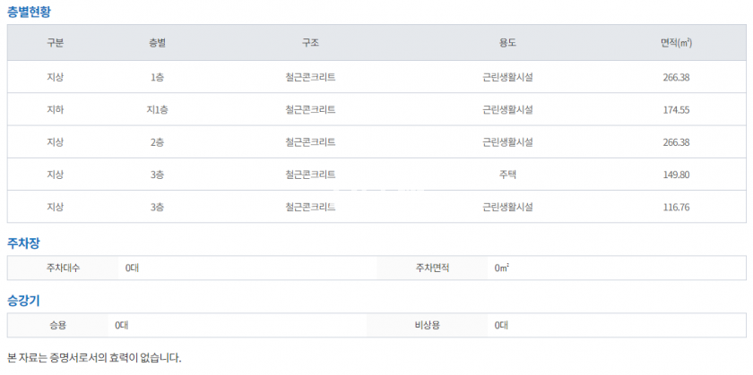Screen dimensions: 753x375
Task: Click the 층별현황 section title
Action: pyautogui.click(x=30, y=12)
